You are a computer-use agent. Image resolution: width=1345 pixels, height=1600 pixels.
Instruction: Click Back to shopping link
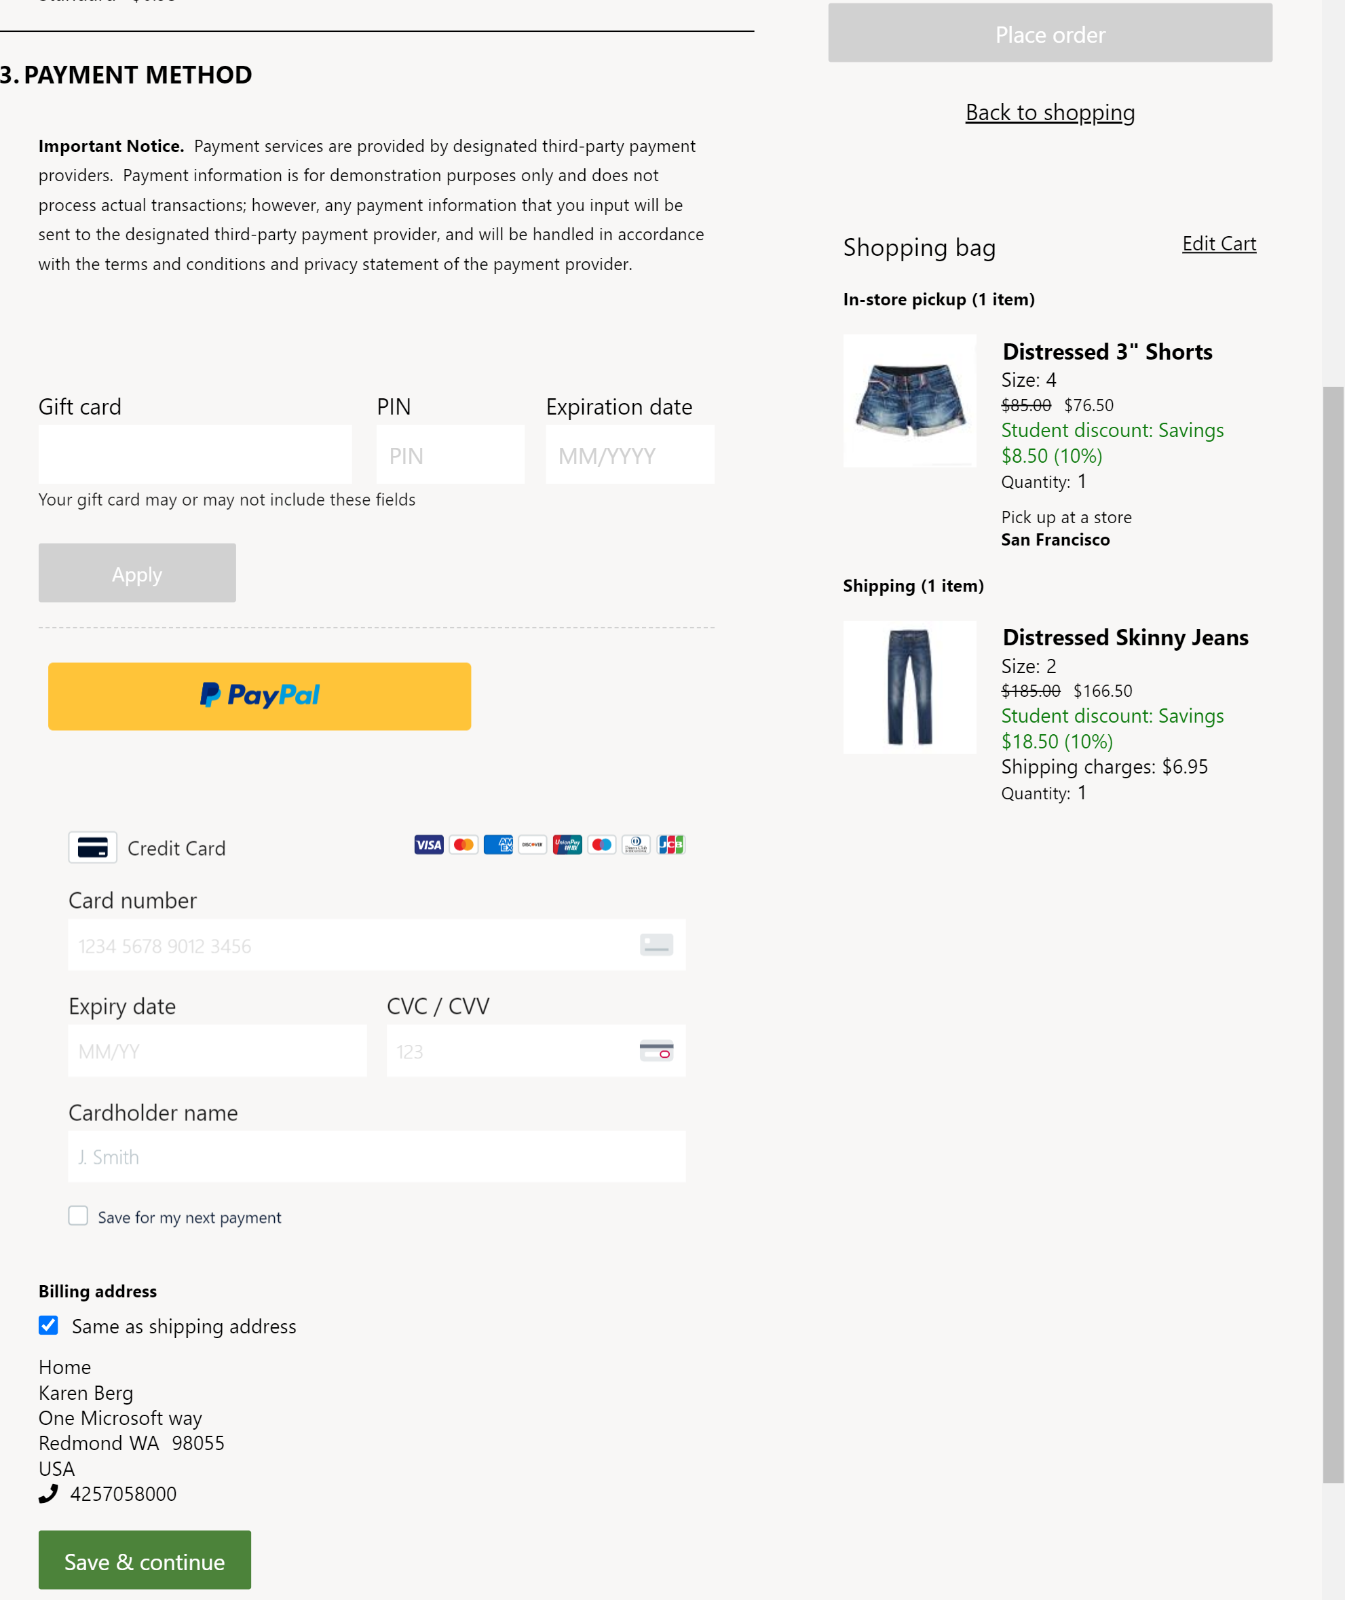point(1050,112)
